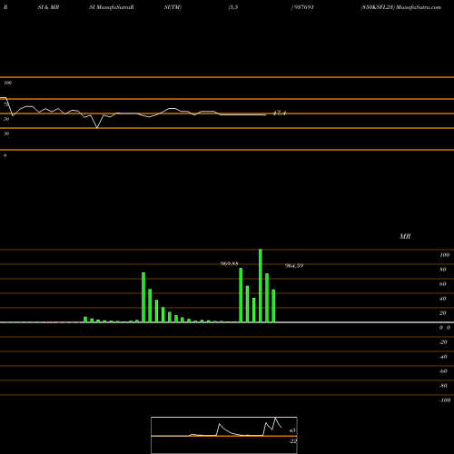Click the 'MR' panel title
The image size is (454, 454).
pyautogui.click(x=405, y=236)
